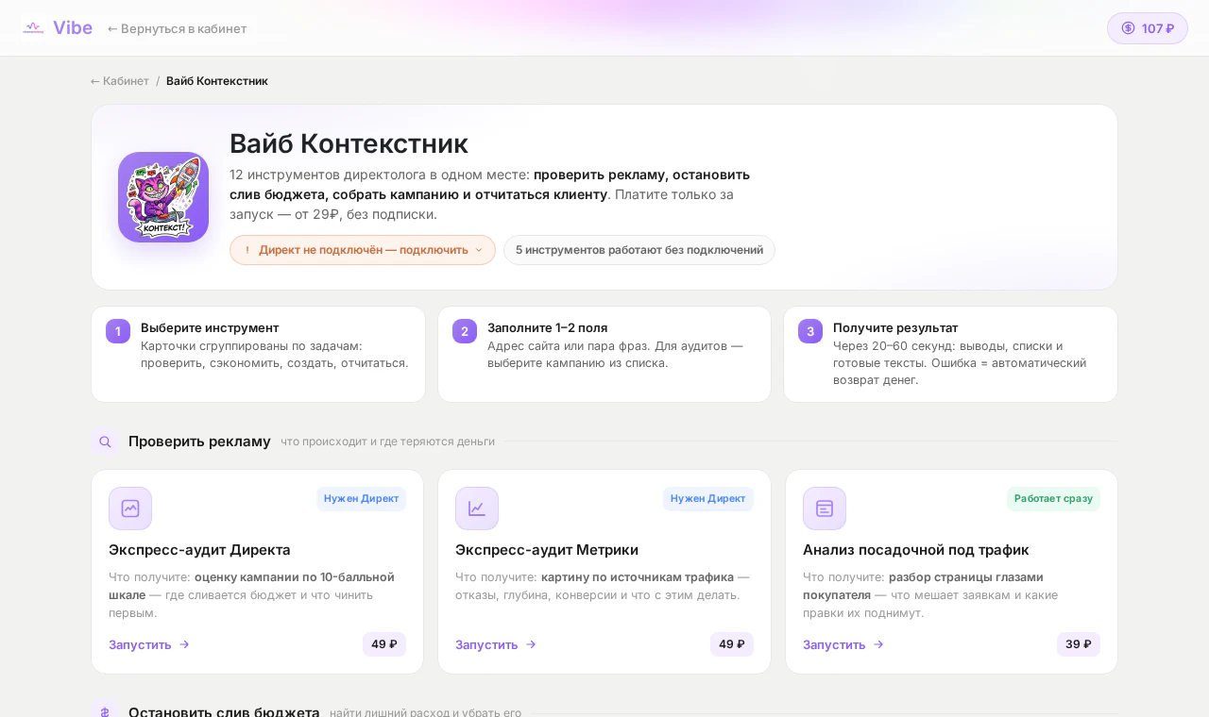Click the Vibe logo icon

34,28
